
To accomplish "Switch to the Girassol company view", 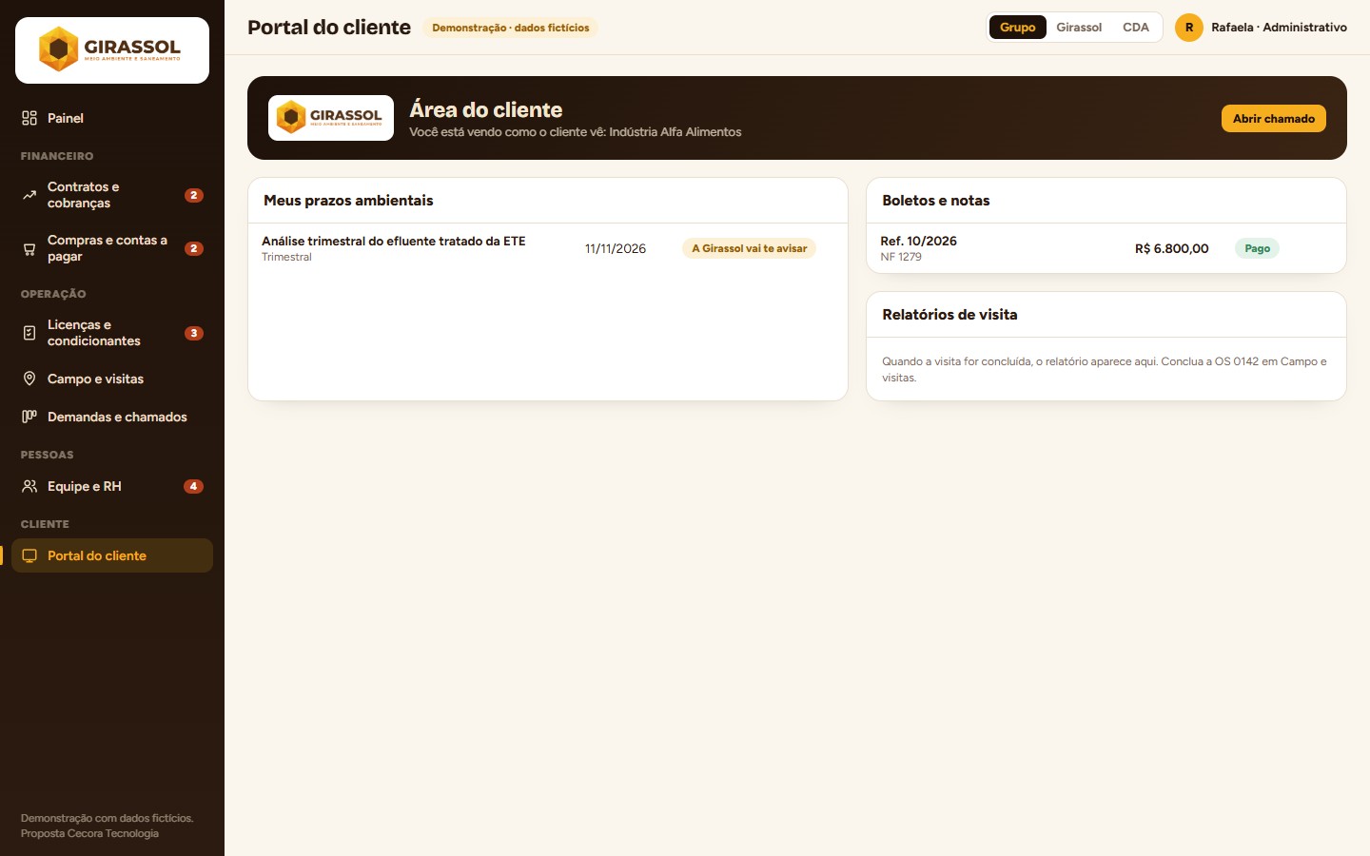I will [x=1079, y=28].
